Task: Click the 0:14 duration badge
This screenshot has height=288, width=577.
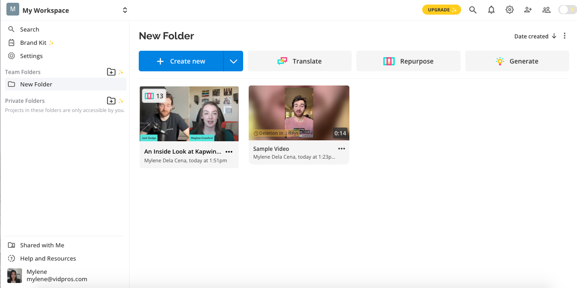Action: [x=340, y=133]
